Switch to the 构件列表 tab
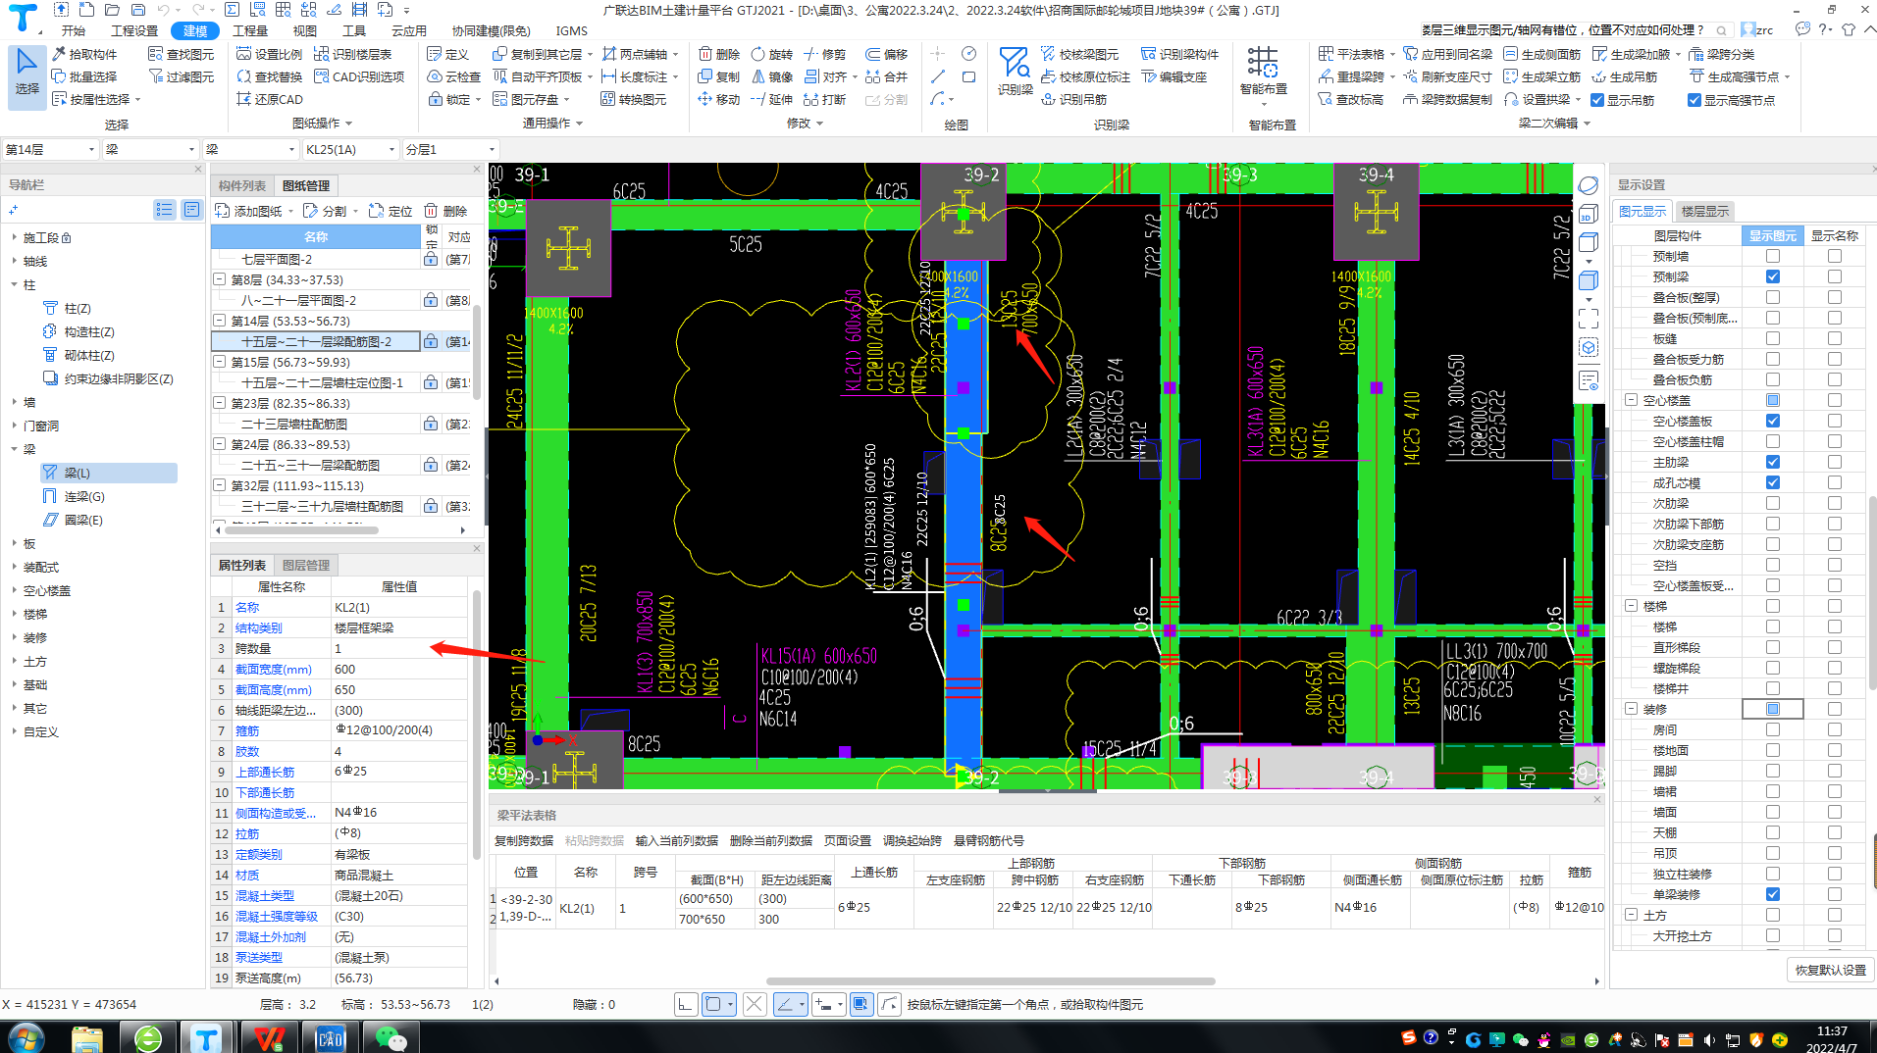 tap(242, 185)
